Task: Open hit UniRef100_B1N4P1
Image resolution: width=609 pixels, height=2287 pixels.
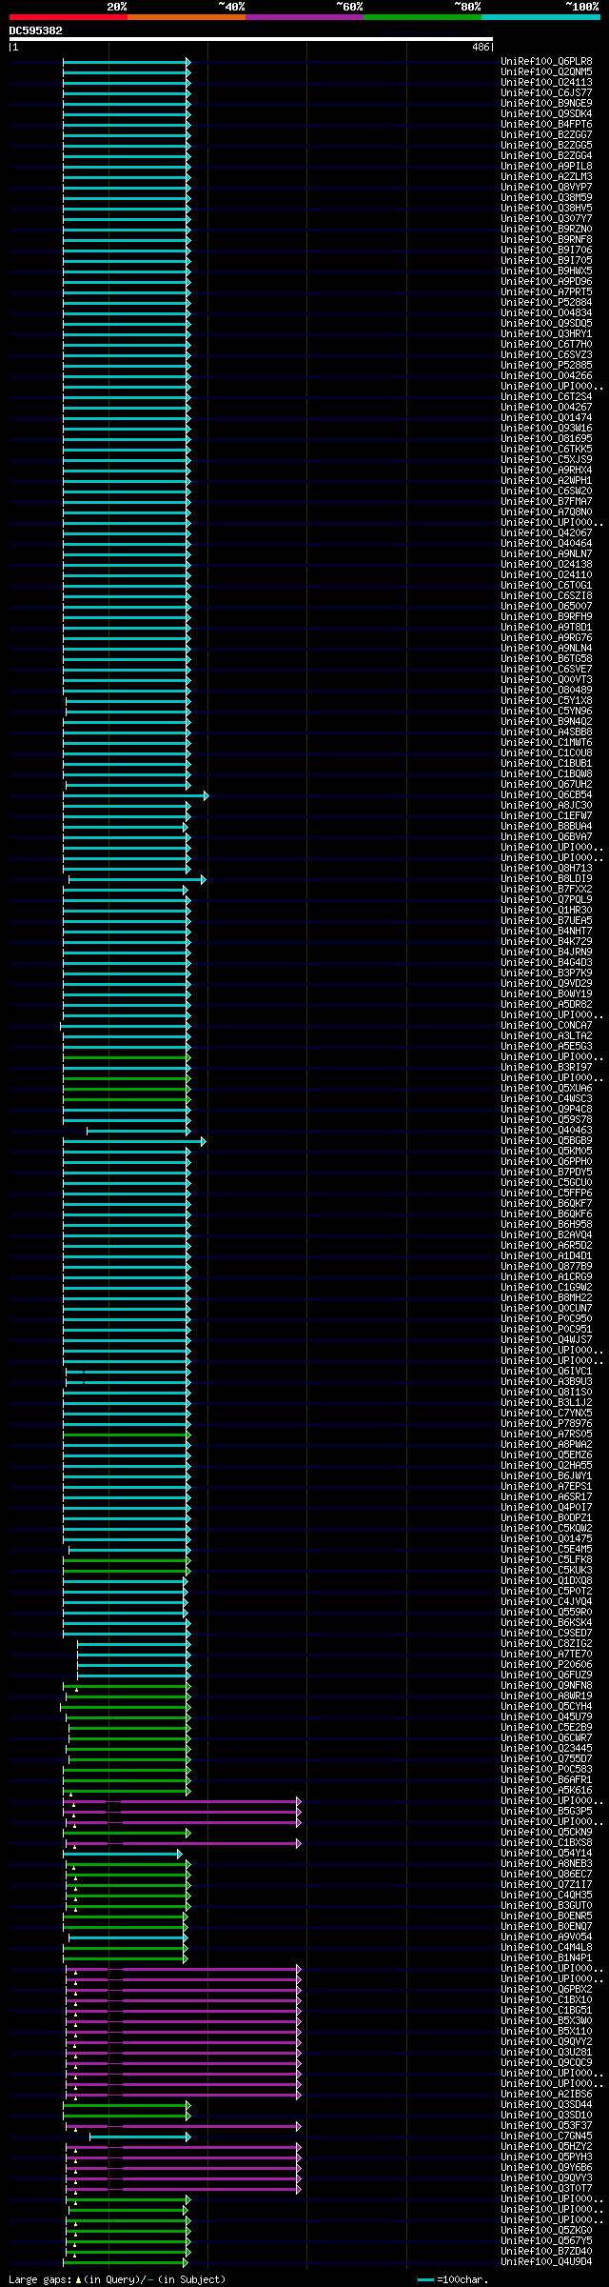Action: (x=546, y=1958)
